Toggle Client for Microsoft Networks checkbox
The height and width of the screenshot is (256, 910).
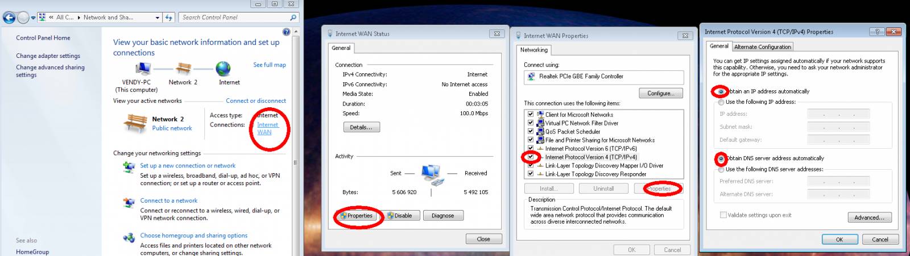(x=531, y=114)
